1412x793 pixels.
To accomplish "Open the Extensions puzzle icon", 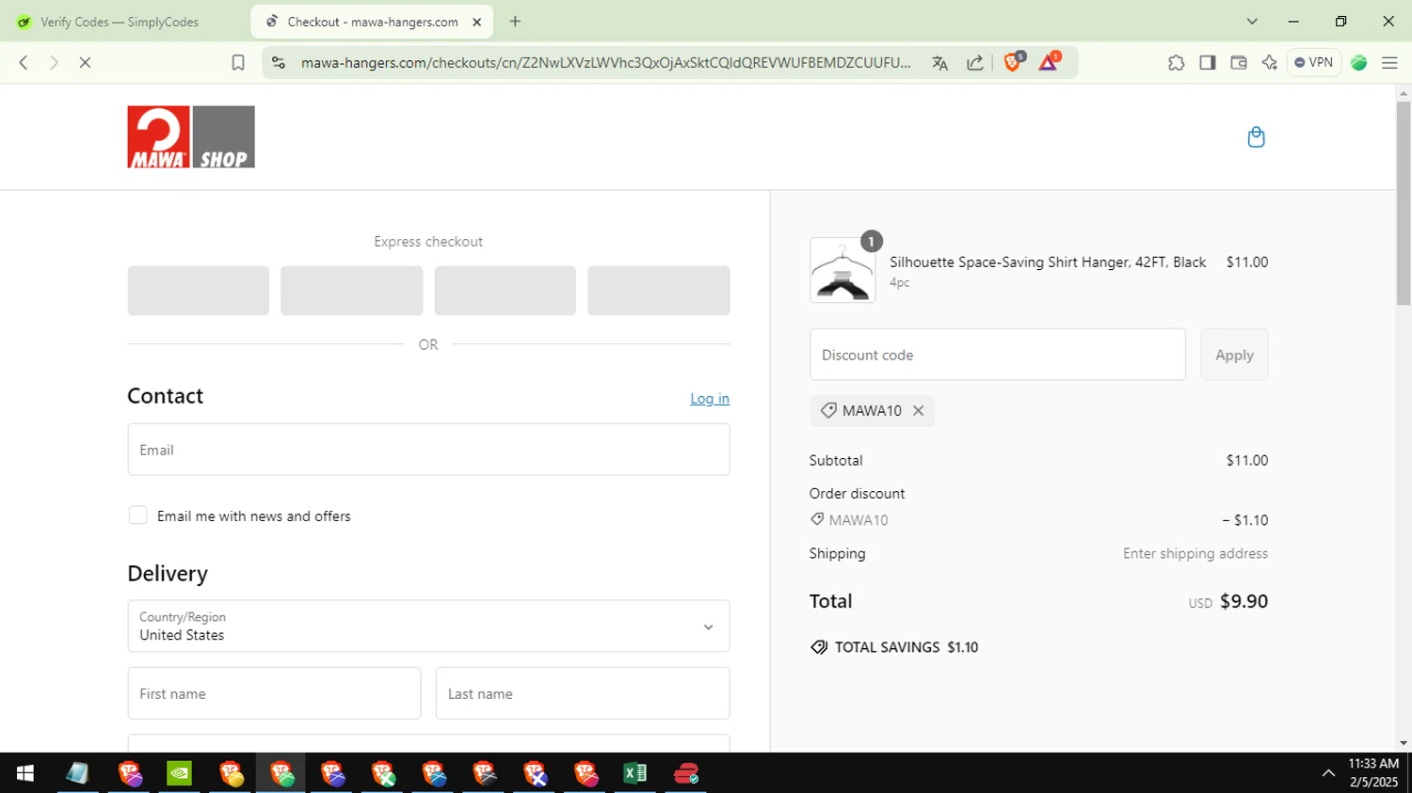I will point(1176,63).
